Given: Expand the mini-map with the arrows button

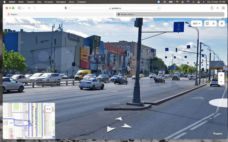Looking at the screenshot, I should (x=48, y=109).
